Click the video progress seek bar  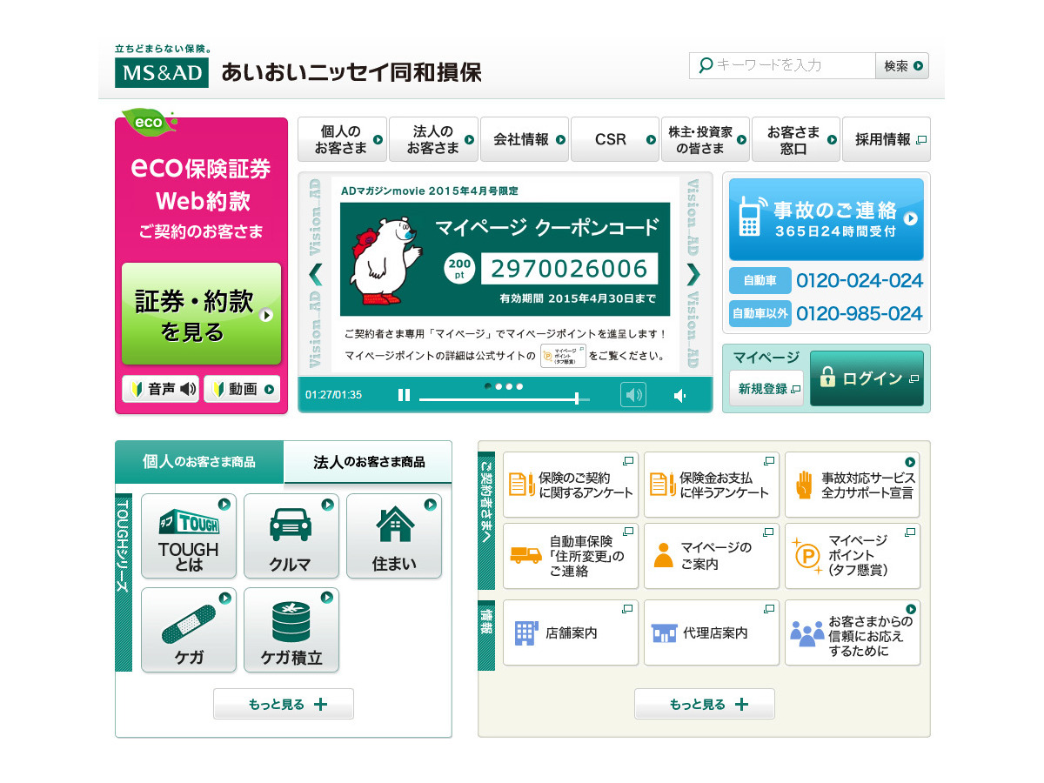(505, 398)
